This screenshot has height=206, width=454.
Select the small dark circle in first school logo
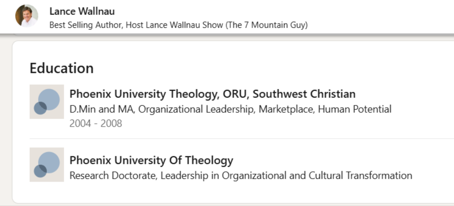(40, 108)
